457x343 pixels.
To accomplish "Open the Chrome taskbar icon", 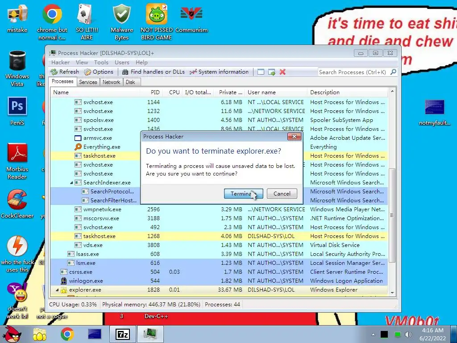I will point(67,334).
